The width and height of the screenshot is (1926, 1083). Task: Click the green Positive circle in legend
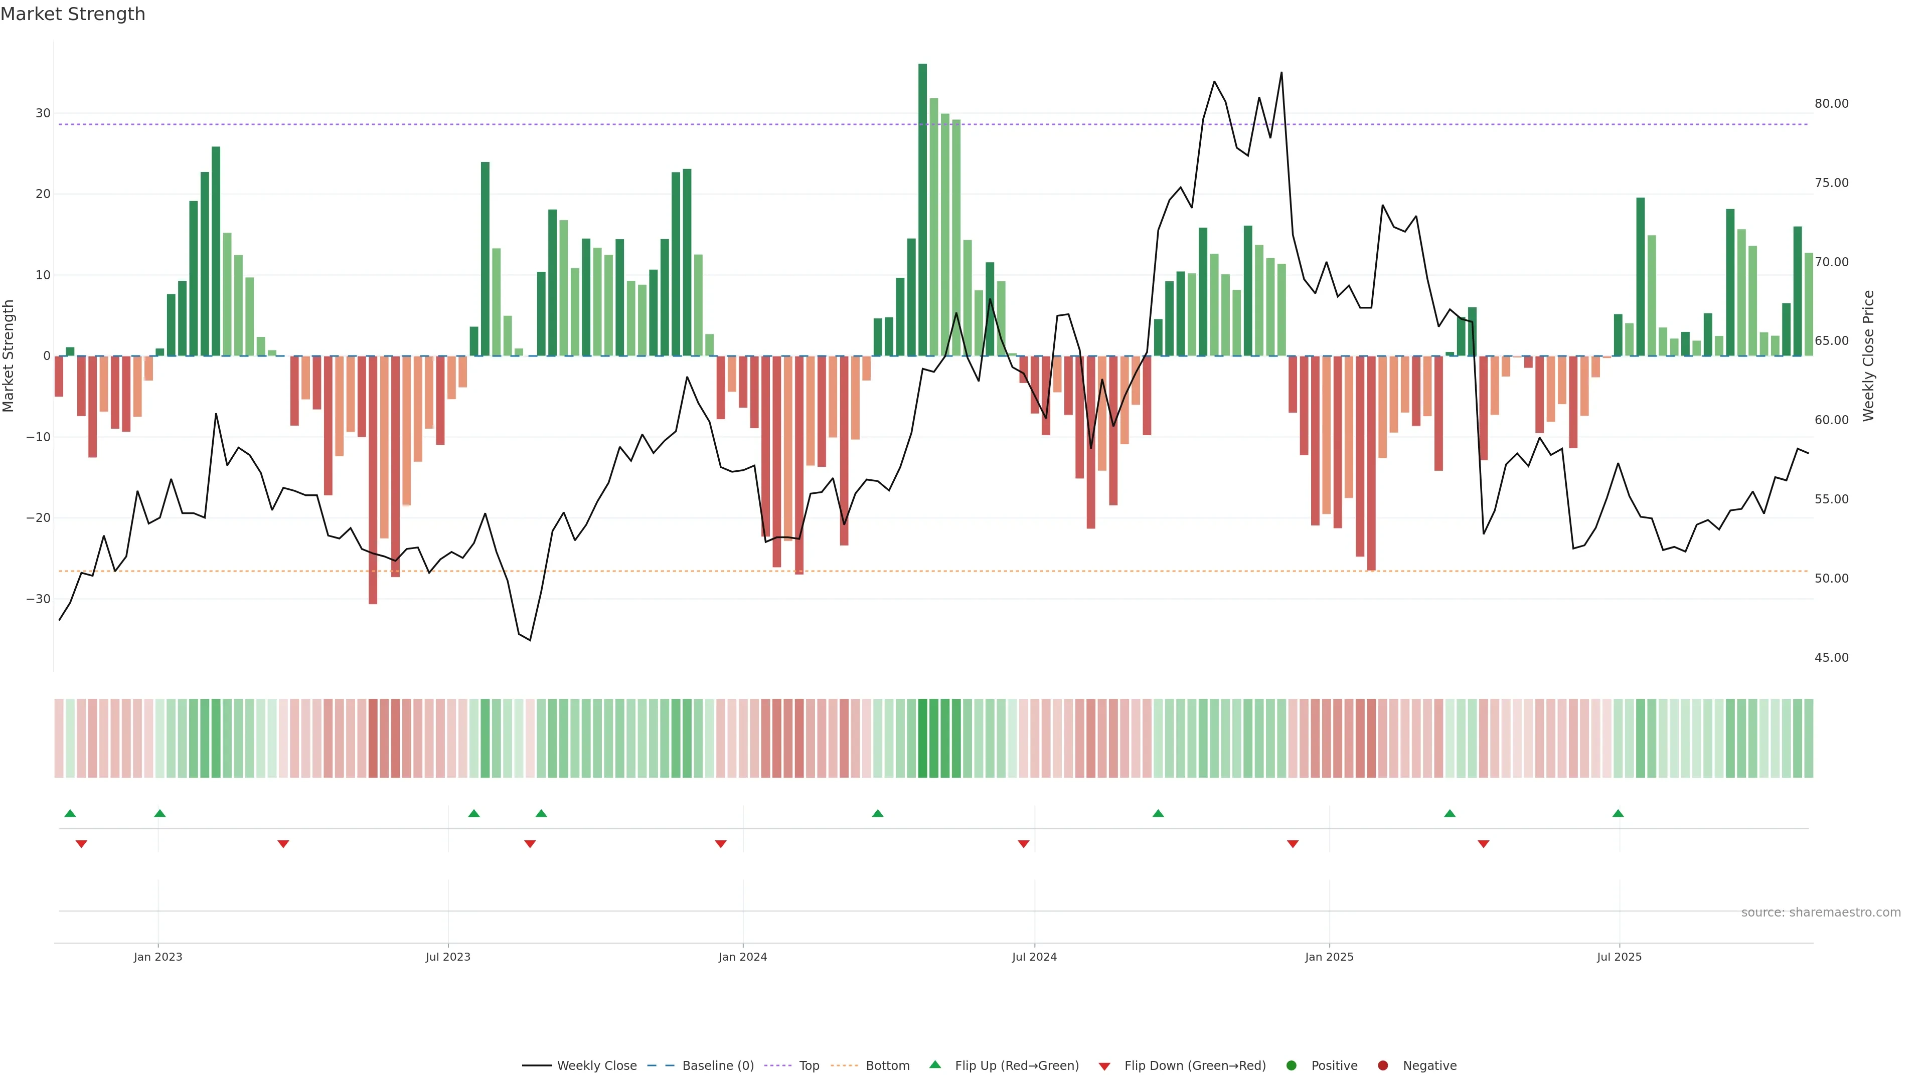tap(1291, 1066)
